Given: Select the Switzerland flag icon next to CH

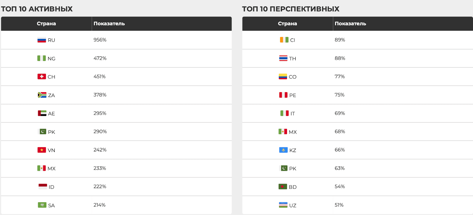Looking at the screenshot, I should point(42,77).
